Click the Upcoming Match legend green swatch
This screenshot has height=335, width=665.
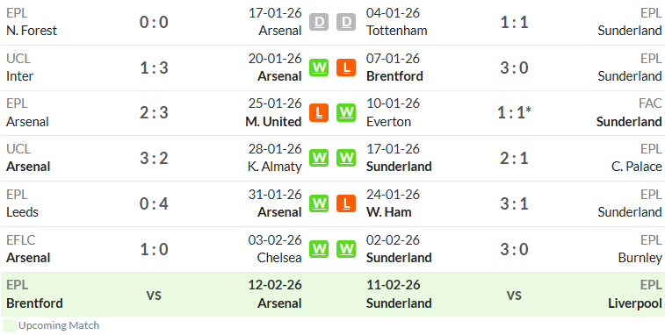(10, 325)
